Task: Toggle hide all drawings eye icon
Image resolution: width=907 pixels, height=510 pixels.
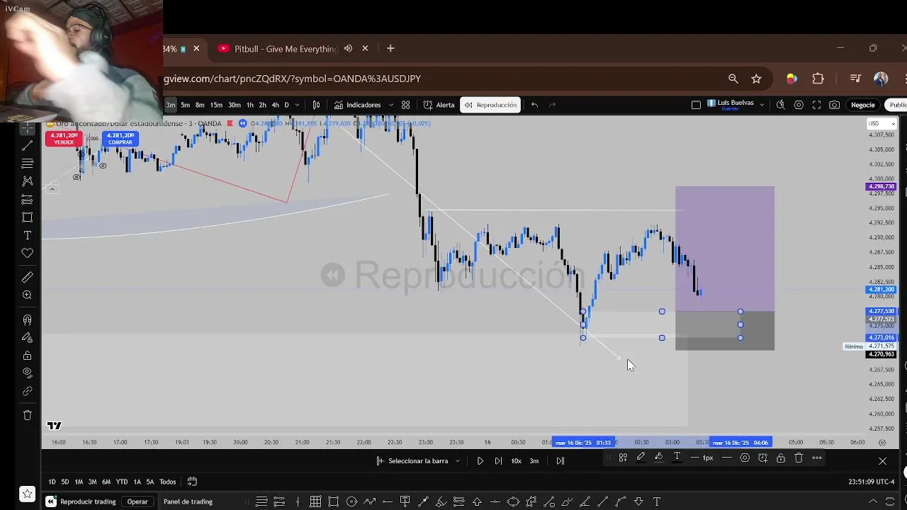Action: 27,373
